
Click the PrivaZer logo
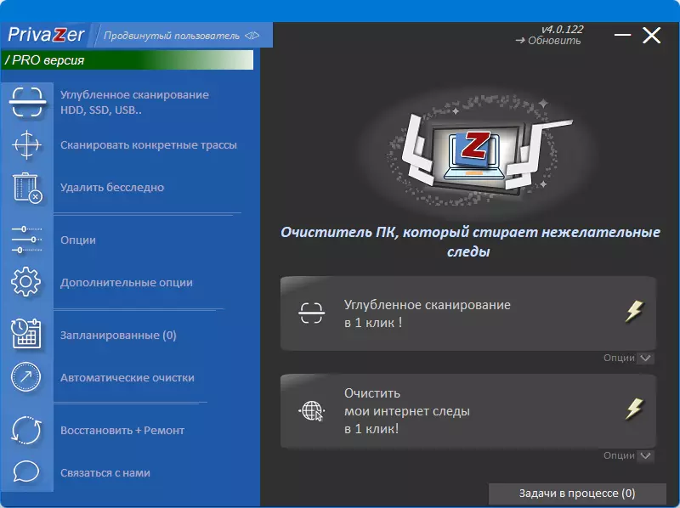(46, 35)
